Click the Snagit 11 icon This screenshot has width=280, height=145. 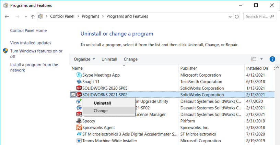pos(79,81)
